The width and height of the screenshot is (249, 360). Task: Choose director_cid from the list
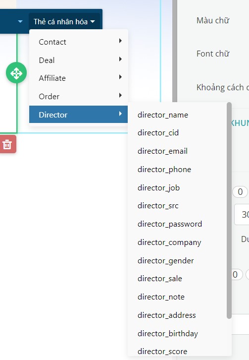coord(158,133)
